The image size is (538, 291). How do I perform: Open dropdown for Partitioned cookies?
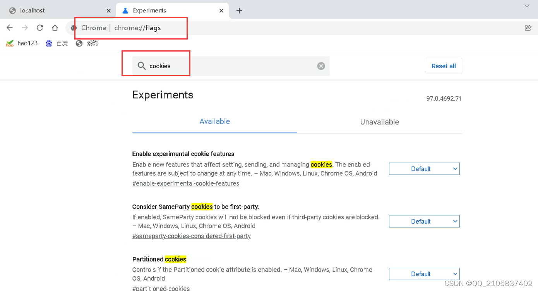(x=424, y=274)
